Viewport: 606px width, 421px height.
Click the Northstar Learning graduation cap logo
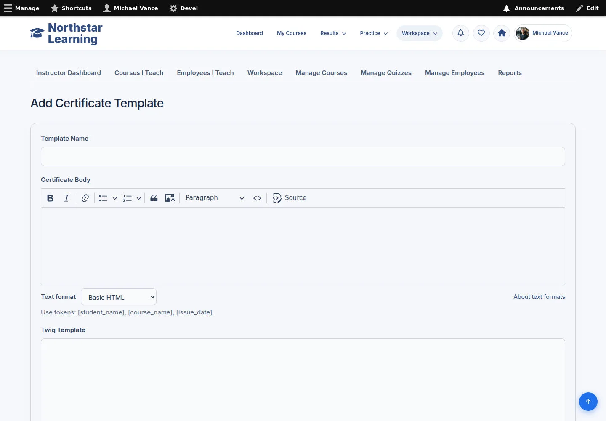66,33
